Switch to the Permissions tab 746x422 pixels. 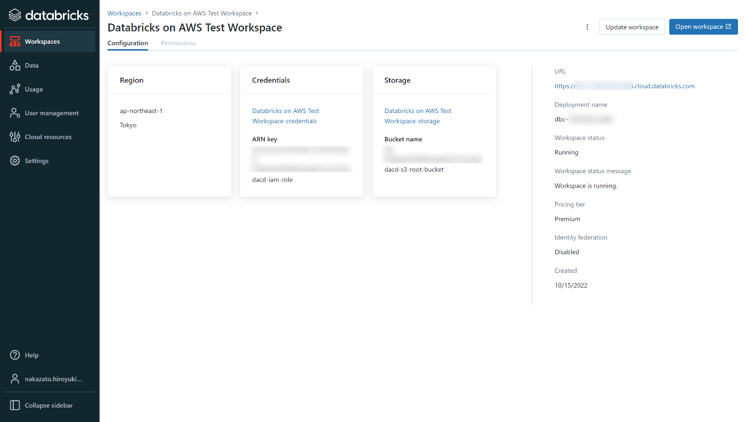coord(178,43)
